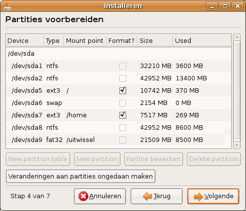This screenshot has width=246, height=211.
Task: Maximize the Installeren window
Action: pos(225,6)
